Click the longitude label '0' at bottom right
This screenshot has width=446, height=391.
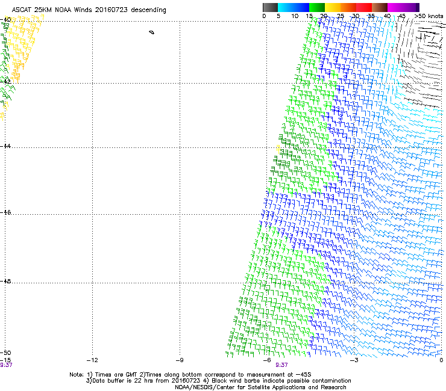pyautogui.click(x=441, y=360)
